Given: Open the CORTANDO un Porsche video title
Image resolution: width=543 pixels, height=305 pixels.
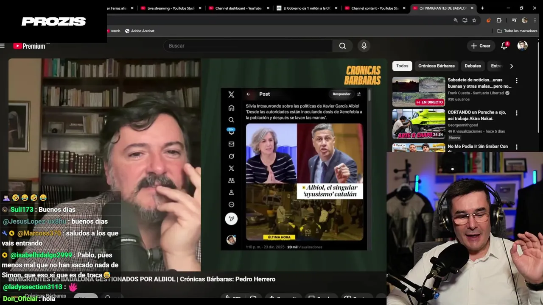Looking at the screenshot, I should (477, 116).
